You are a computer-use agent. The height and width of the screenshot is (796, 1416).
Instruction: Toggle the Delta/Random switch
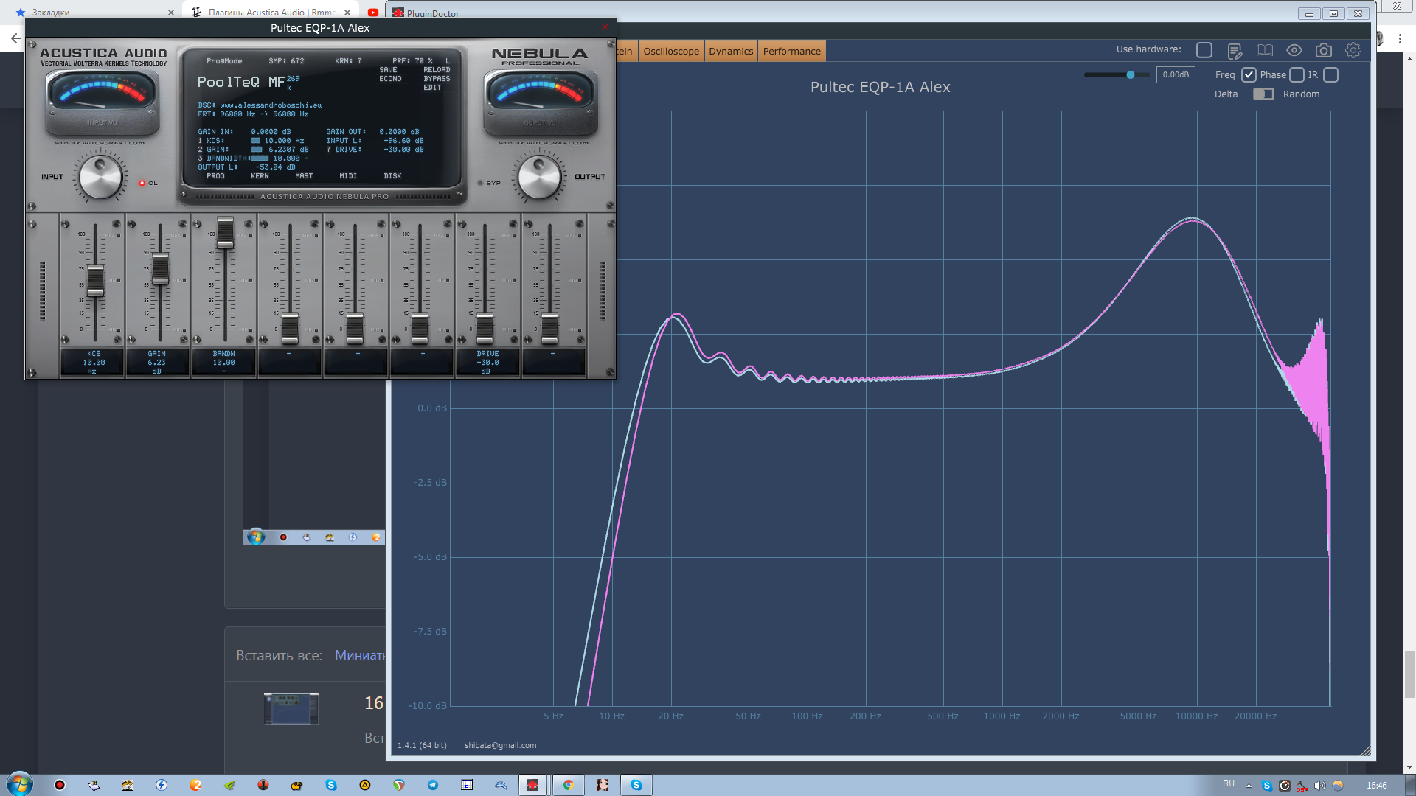[1263, 94]
